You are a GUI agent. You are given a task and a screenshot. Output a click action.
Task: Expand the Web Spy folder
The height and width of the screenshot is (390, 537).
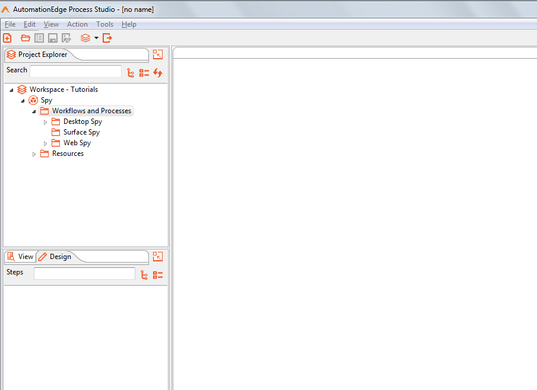click(46, 143)
